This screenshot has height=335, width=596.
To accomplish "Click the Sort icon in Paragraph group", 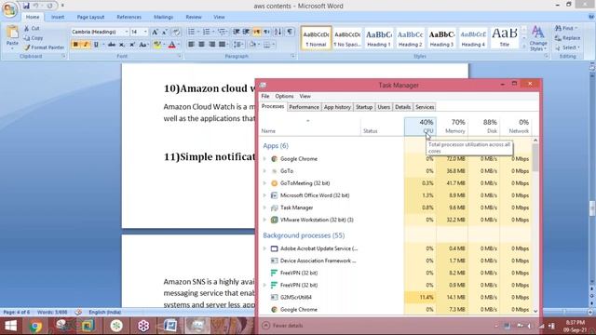I will pyautogui.click(x=278, y=32).
